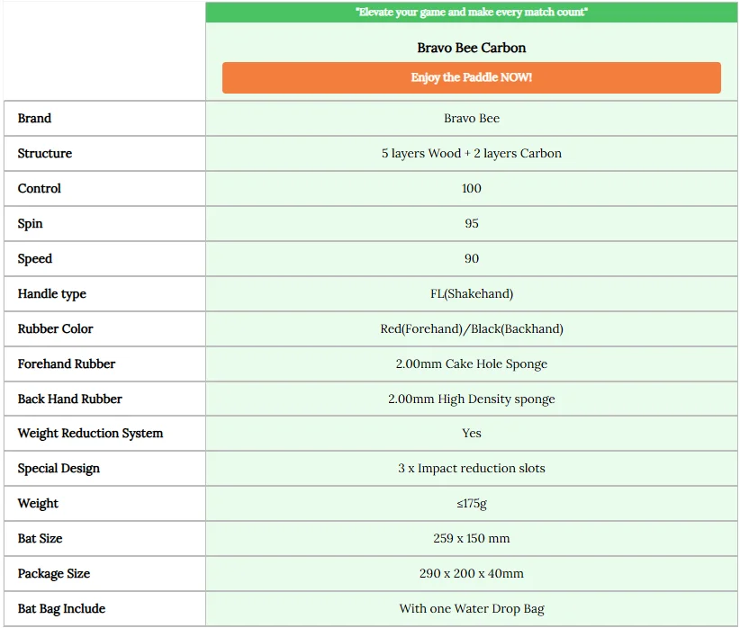
Task: Select the 'Back Hand Rubber' row label
Action: 70,399
